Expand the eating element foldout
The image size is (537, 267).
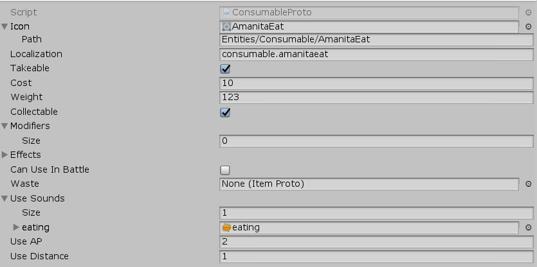click(x=17, y=227)
